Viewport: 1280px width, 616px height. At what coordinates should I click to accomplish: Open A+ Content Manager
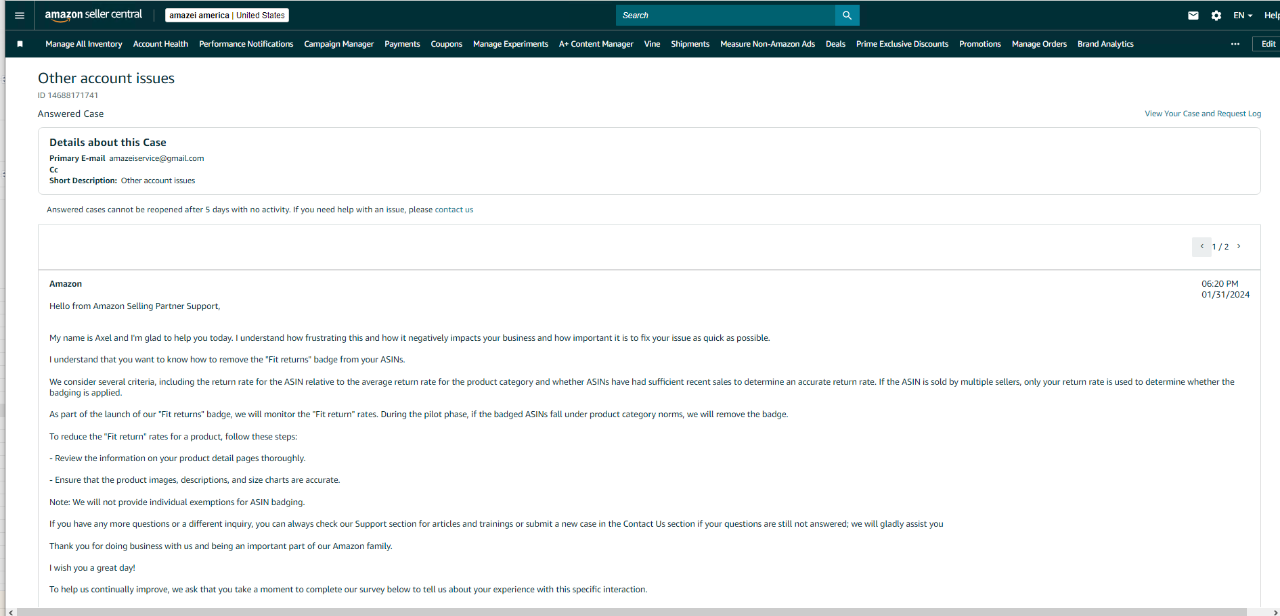tap(596, 44)
